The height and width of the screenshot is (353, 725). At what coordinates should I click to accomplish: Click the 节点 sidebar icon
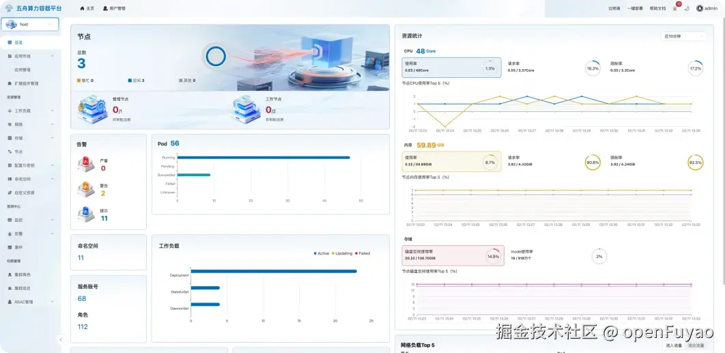pyautogui.click(x=10, y=152)
